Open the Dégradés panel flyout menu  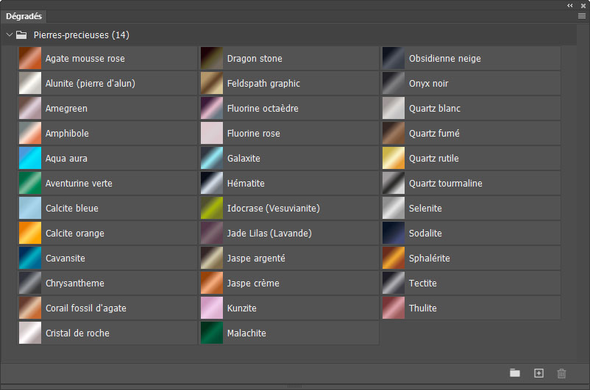click(582, 15)
